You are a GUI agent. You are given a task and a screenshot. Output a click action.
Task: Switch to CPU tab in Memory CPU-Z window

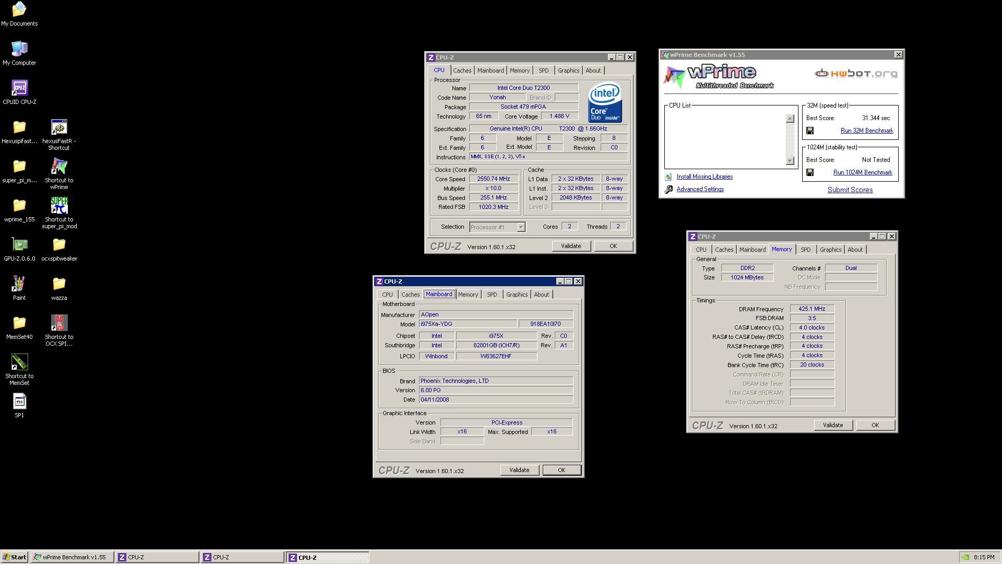[x=701, y=250]
